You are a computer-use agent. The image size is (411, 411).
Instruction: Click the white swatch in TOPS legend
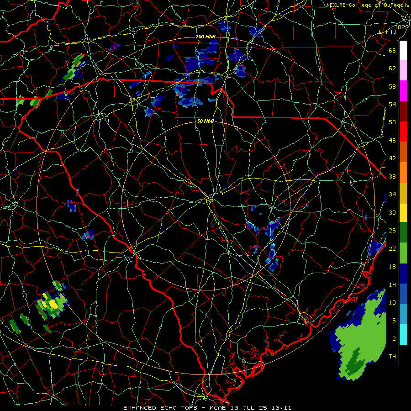click(403, 50)
